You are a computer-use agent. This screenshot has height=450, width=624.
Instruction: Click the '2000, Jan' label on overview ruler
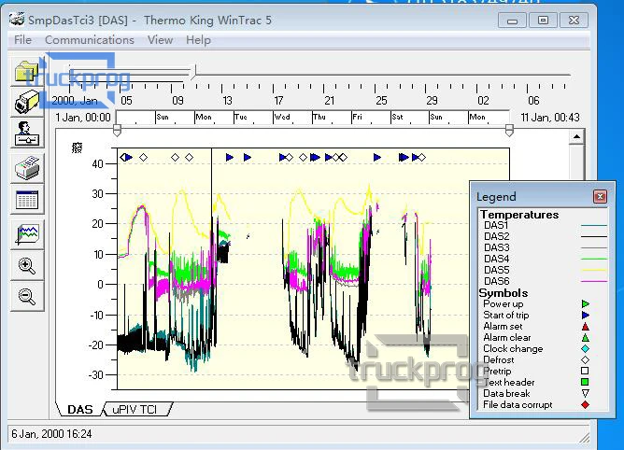click(x=75, y=101)
